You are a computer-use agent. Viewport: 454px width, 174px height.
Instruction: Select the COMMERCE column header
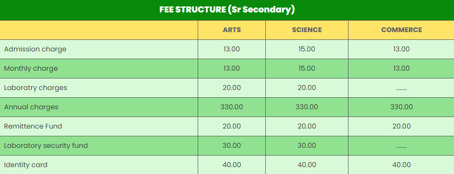[x=401, y=30]
